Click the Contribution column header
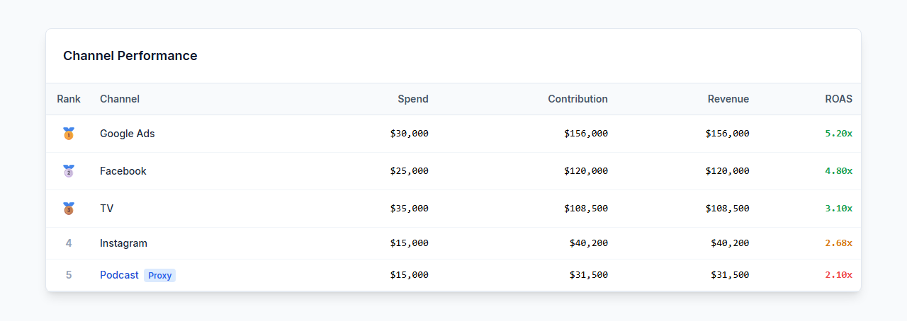907x321 pixels. [578, 99]
